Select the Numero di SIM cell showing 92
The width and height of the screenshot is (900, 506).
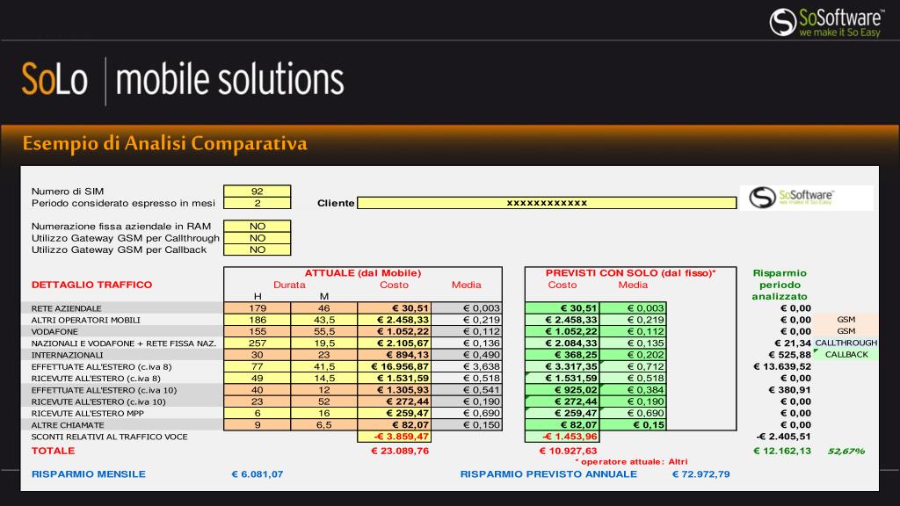(x=258, y=191)
